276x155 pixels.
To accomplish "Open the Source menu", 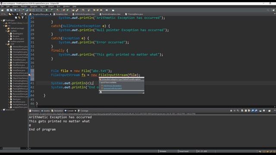I will pos(15,6).
